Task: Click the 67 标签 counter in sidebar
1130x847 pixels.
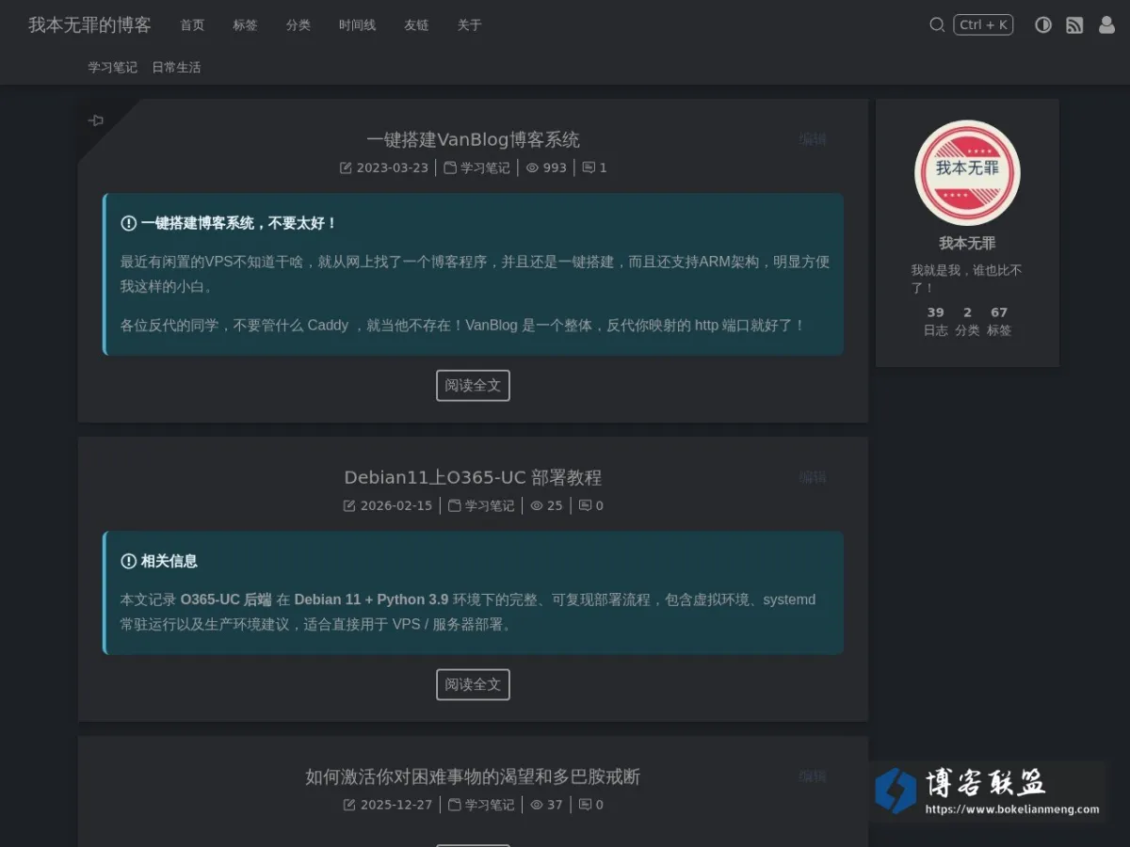Action: (999, 321)
